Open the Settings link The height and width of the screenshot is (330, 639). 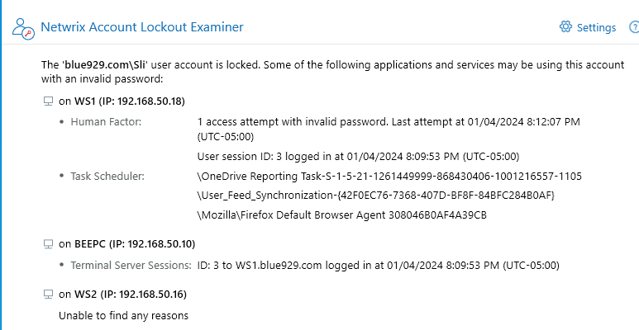(x=596, y=27)
